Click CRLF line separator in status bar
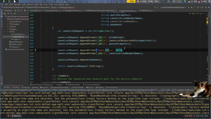Image resolution: width=211 pixels, height=119 pixels. [168, 90]
